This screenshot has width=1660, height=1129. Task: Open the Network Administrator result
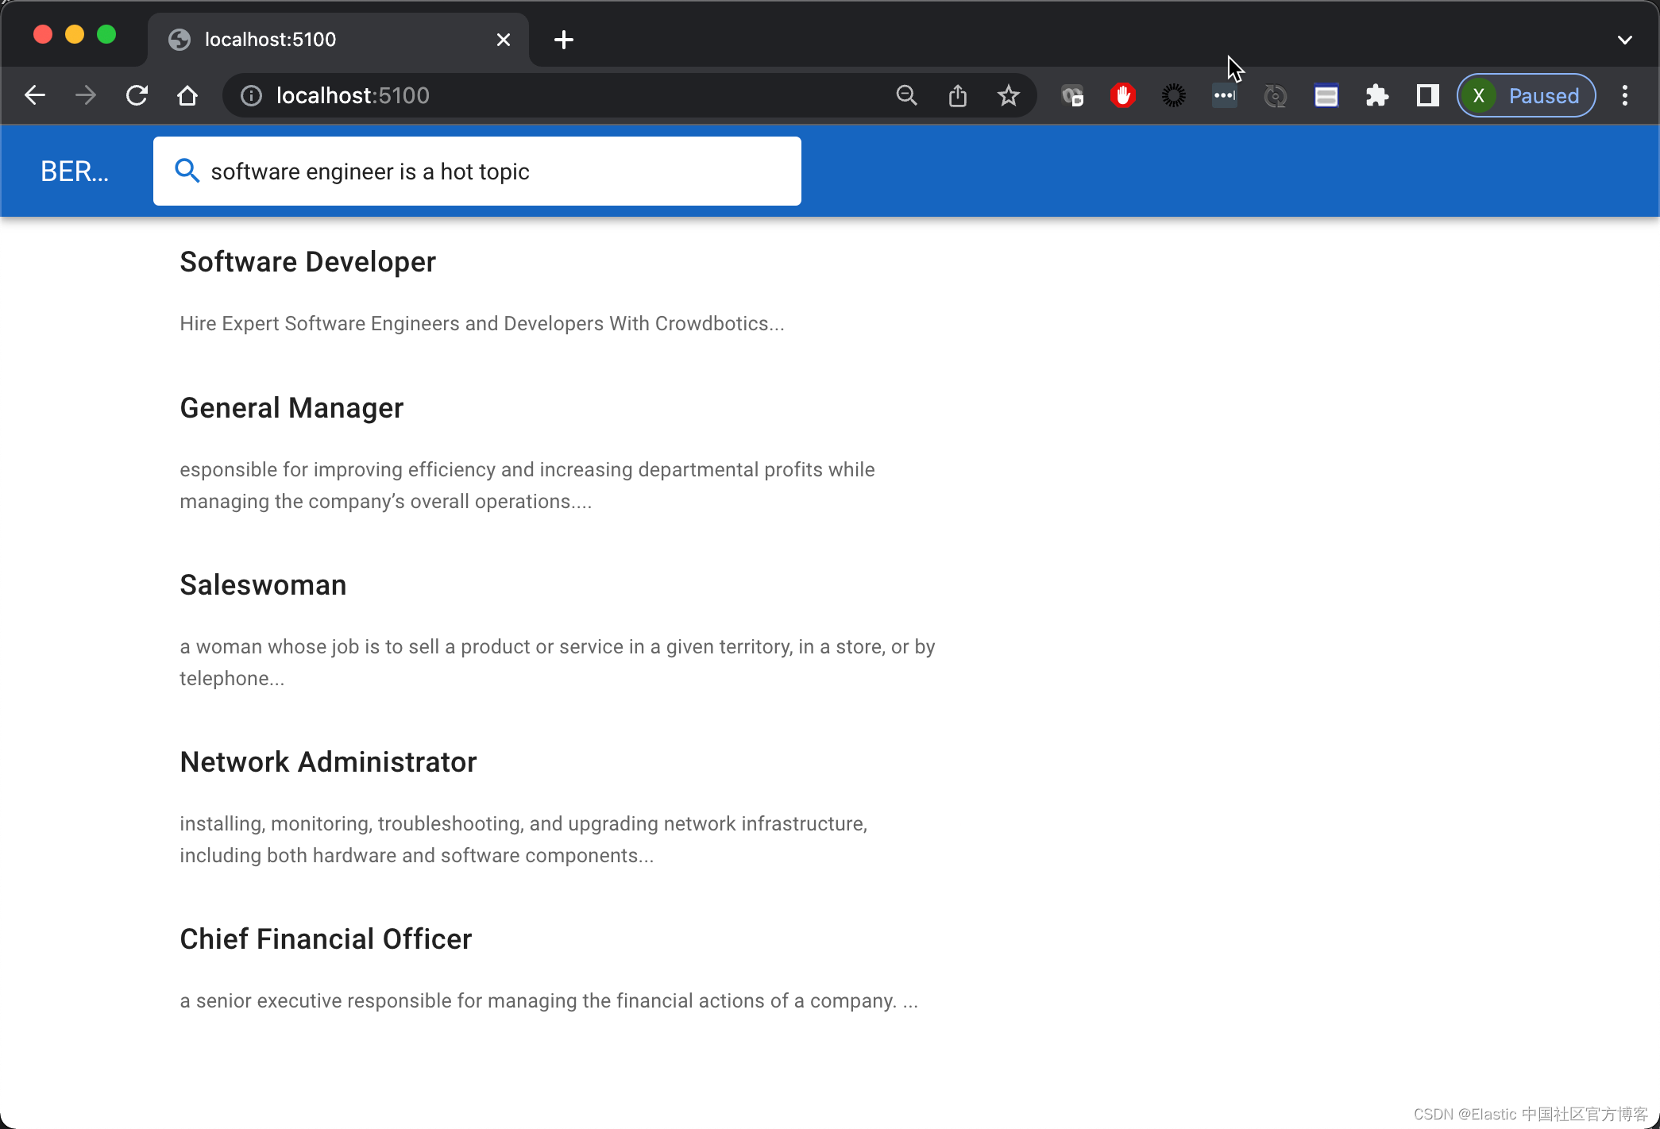[x=328, y=762]
